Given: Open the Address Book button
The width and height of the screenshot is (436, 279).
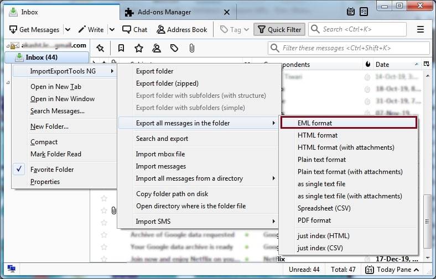Looking at the screenshot, I should [x=181, y=29].
